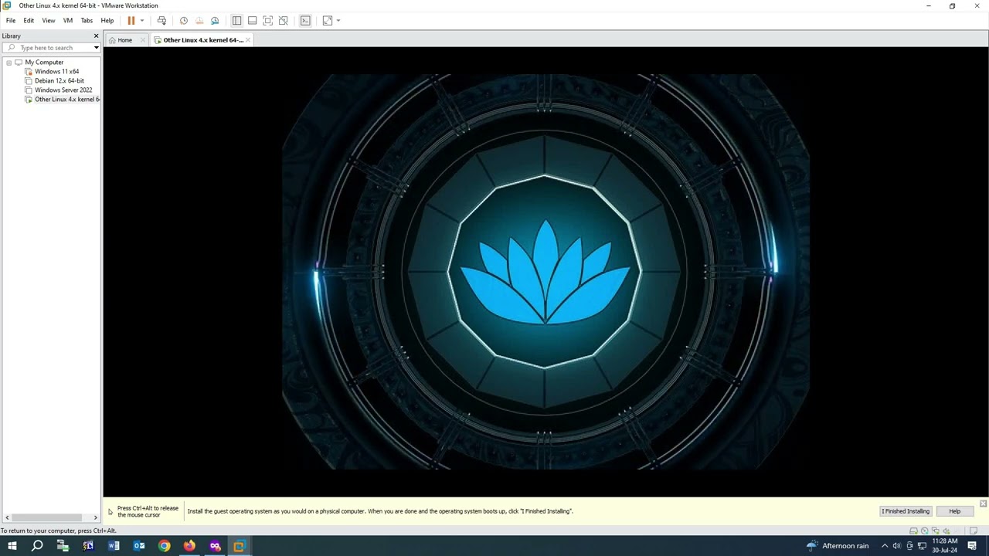Open the power options dropdown arrow
Screen dimensions: 989x556
pyautogui.click(x=142, y=21)
